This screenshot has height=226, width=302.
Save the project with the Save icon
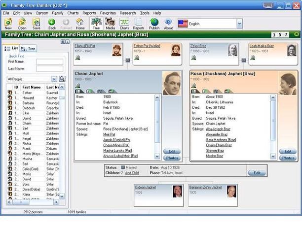click(36, 24)
